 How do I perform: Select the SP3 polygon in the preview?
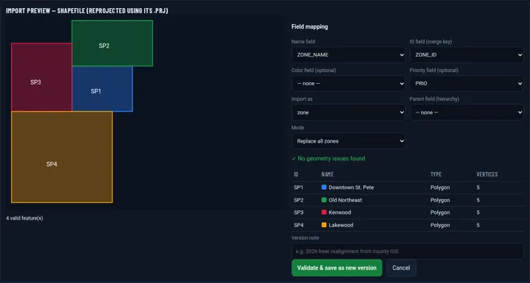click(x=41, y=77)
